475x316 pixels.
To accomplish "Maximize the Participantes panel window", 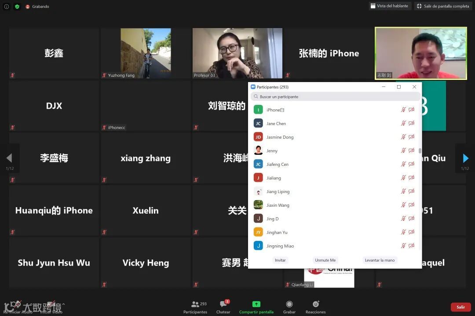I will point(399,87).
